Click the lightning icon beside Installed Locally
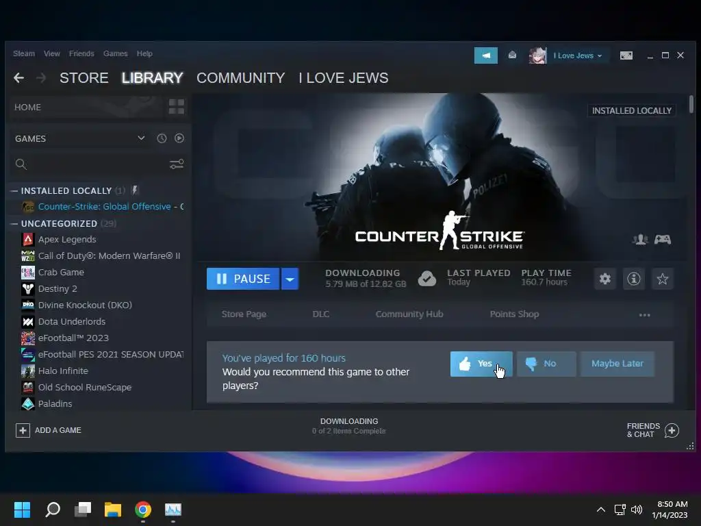701x526 pixels. pos(135,190)
